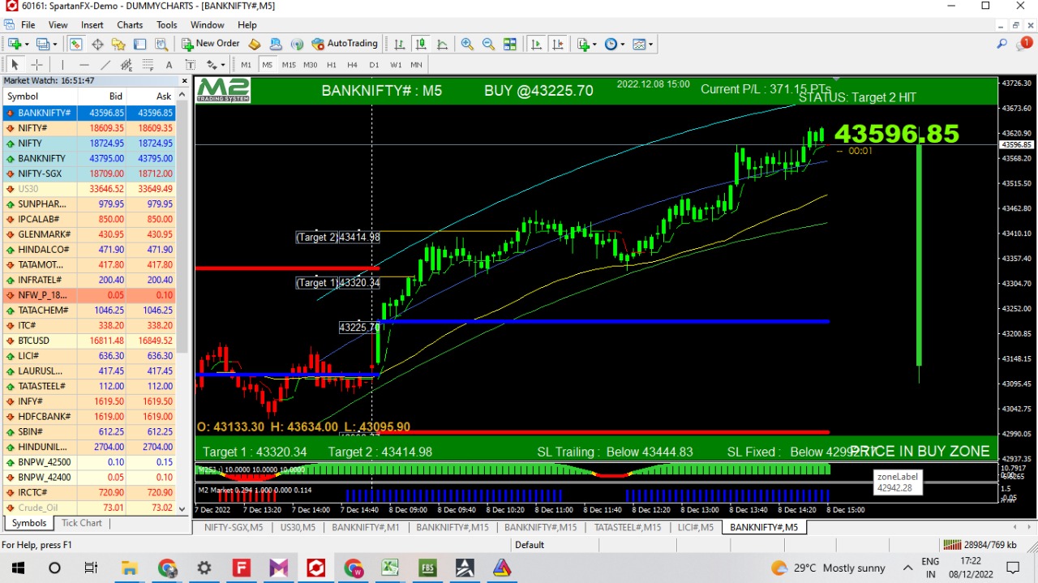The image size is (1038, 583).
Task: Toggle the Strategy Tester icon
Action: 161,44
